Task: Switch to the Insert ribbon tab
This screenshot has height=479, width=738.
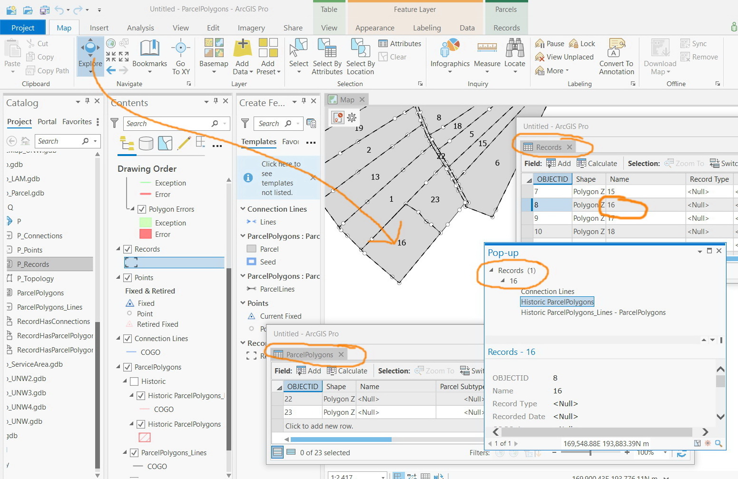Action: pos(99,28)
